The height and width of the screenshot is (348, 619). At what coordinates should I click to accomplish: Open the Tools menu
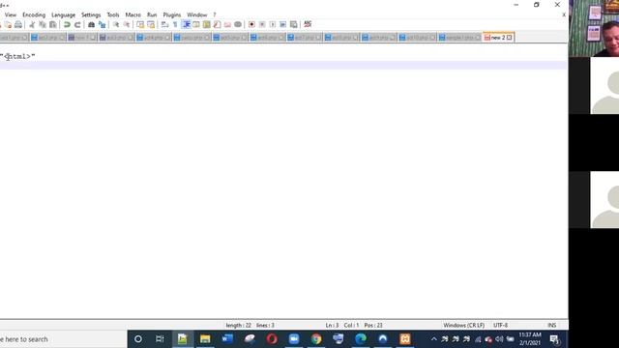[x=113, y=14]
